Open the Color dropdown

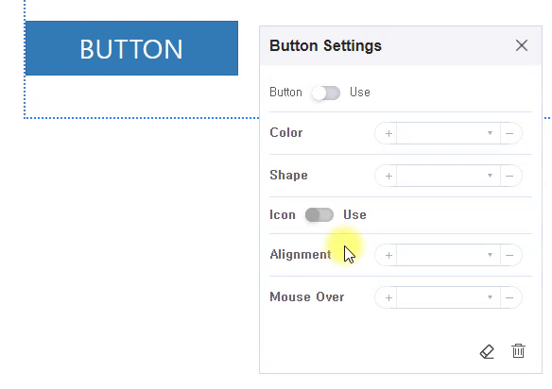448,133
